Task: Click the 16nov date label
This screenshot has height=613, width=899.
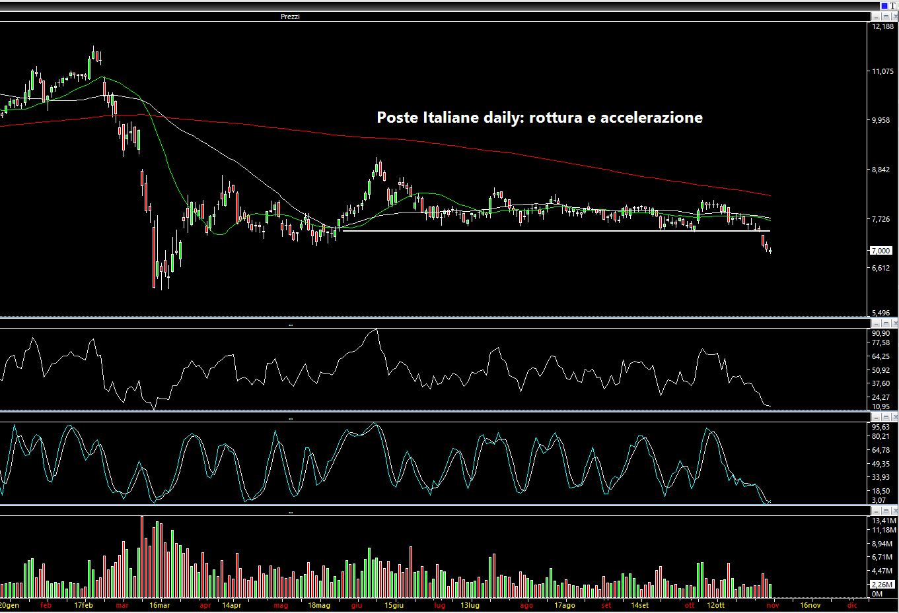Action: coord(810,605)
